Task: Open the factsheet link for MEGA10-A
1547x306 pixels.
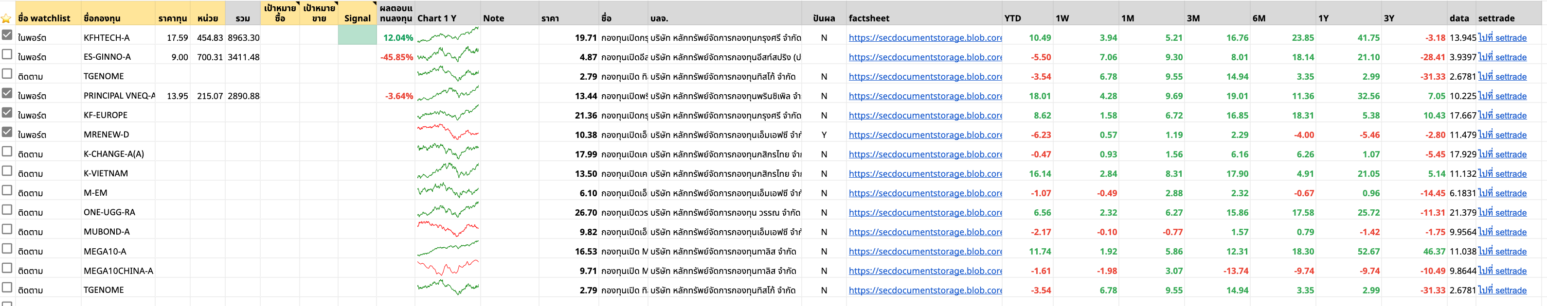Action: (925, 252)
